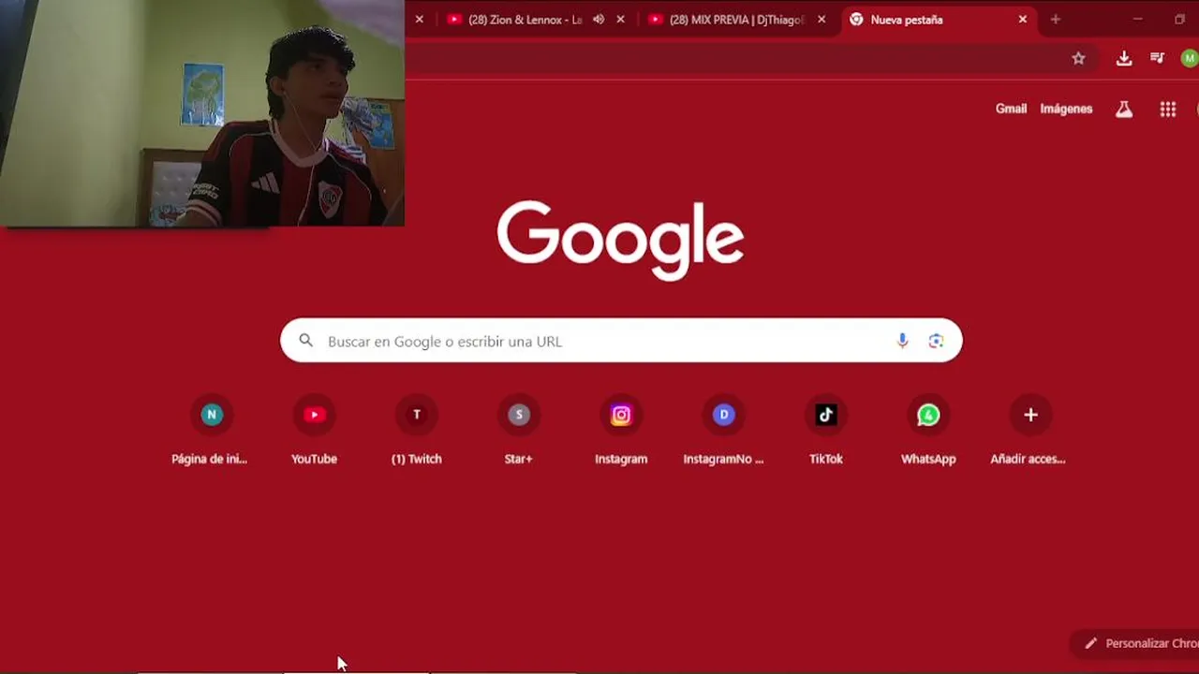Open Gmail link
The image size is (1199, 674).
click(x=1011, y=109)
